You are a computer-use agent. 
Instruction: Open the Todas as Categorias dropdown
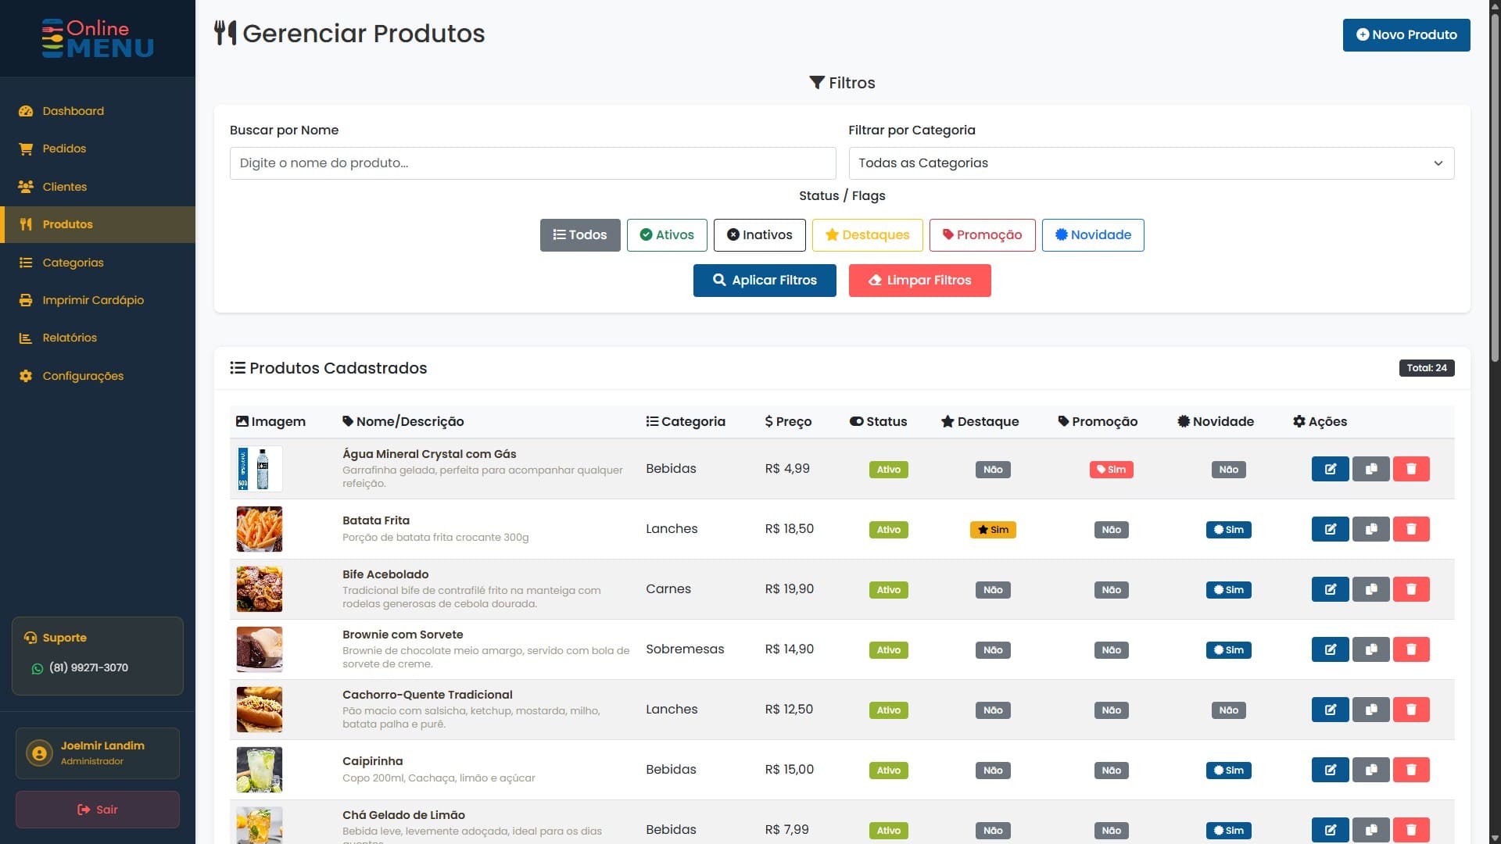coord(1150,163)
